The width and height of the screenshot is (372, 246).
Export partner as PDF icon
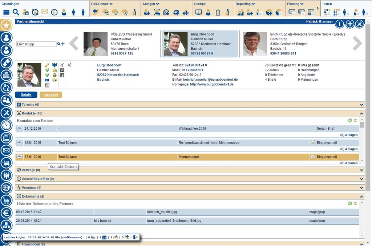coord(47,80)
